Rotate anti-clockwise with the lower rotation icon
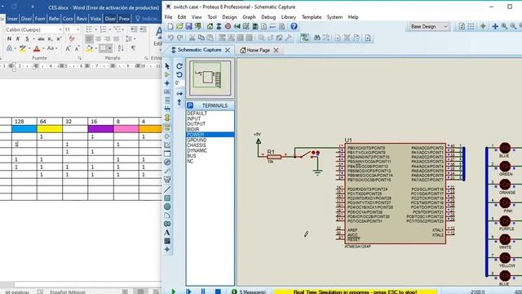 point(179,74)
